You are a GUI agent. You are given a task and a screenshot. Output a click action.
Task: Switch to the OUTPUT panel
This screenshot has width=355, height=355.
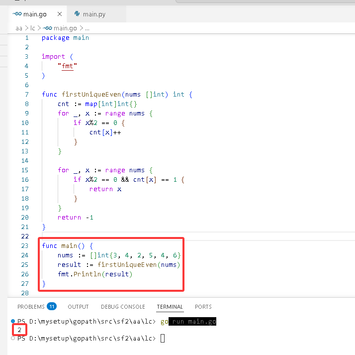(x=78, y=307)
